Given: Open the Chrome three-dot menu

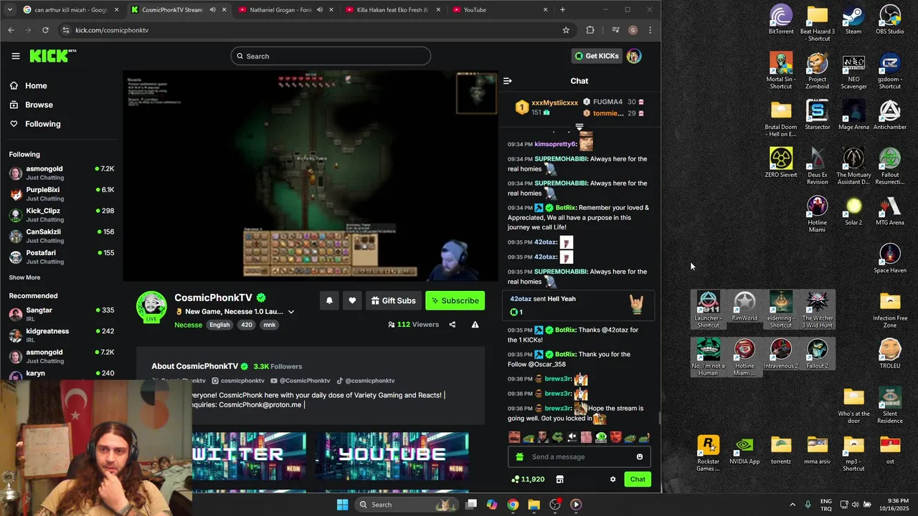Looking at the screenshot, I should (650, 30).
